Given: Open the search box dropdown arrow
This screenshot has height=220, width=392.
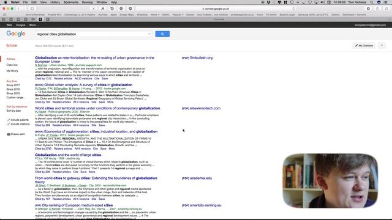Looking at the screenshot, I should (x=149, y=34).
